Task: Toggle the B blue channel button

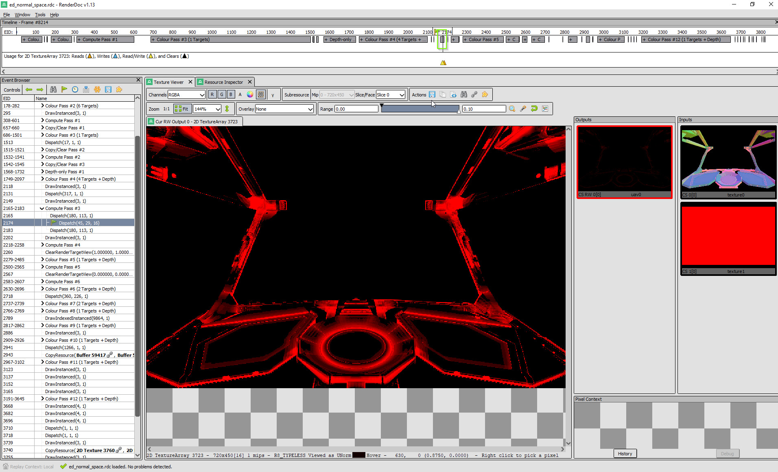Action: point(231,94)
